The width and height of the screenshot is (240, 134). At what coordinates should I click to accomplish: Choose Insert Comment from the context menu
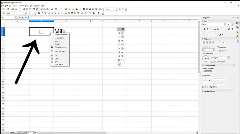coord(60,51)
